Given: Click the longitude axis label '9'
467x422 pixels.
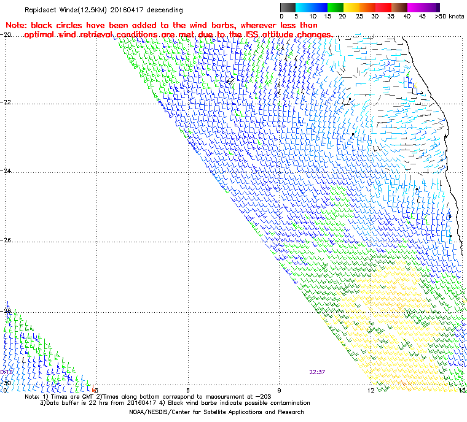Looking at the screenshot, I should (x=279, y=391).
